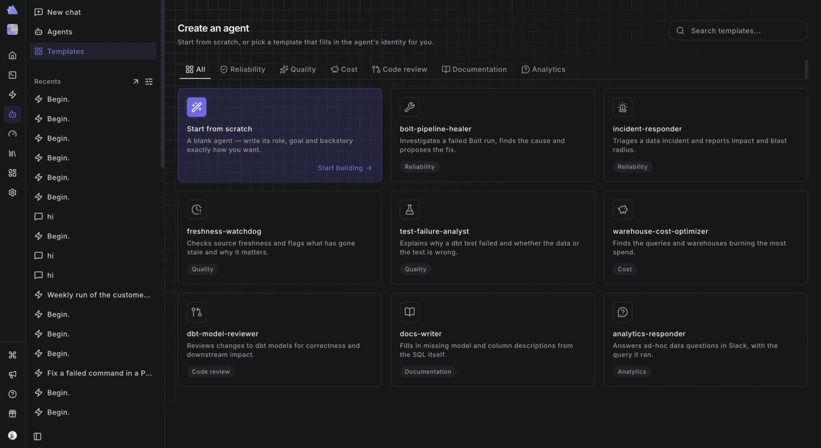Go to Agents in the sidebar

tap(93, 32)
